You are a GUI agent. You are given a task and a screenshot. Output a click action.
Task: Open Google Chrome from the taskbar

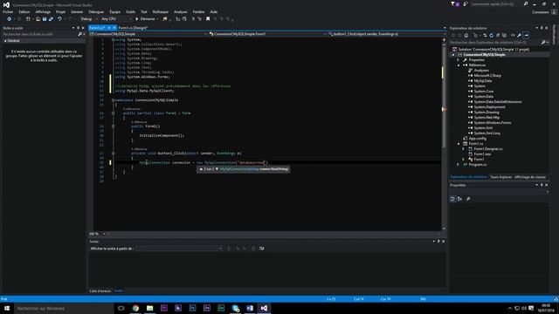pyautogui.click(x=135, y=308)
